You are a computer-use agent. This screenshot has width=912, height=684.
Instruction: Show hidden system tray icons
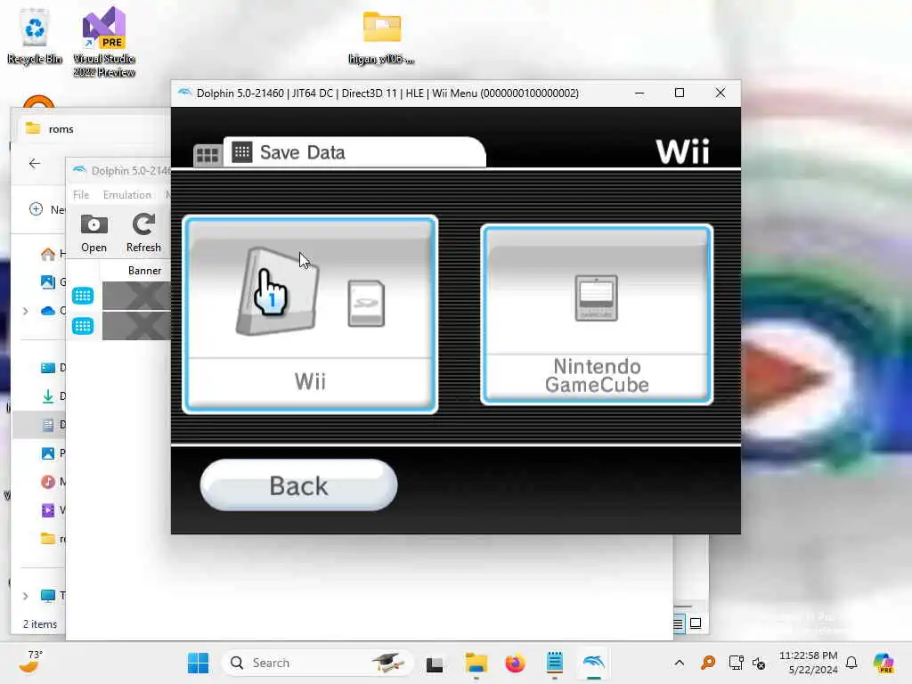pos(679,663)
